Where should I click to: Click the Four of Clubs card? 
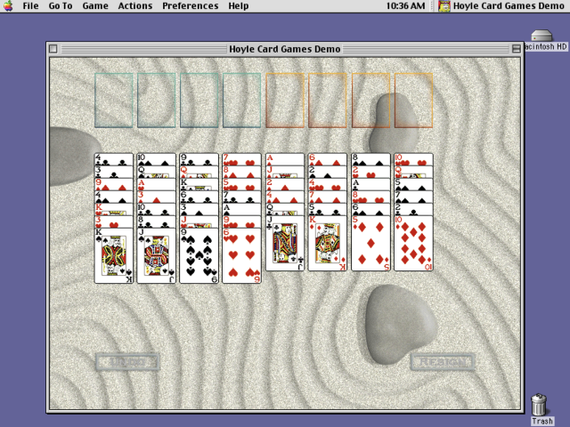(x=114, y=160)
